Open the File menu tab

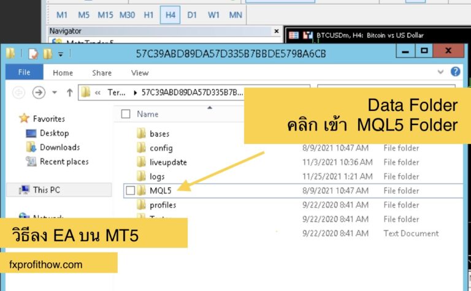point(24,72)
